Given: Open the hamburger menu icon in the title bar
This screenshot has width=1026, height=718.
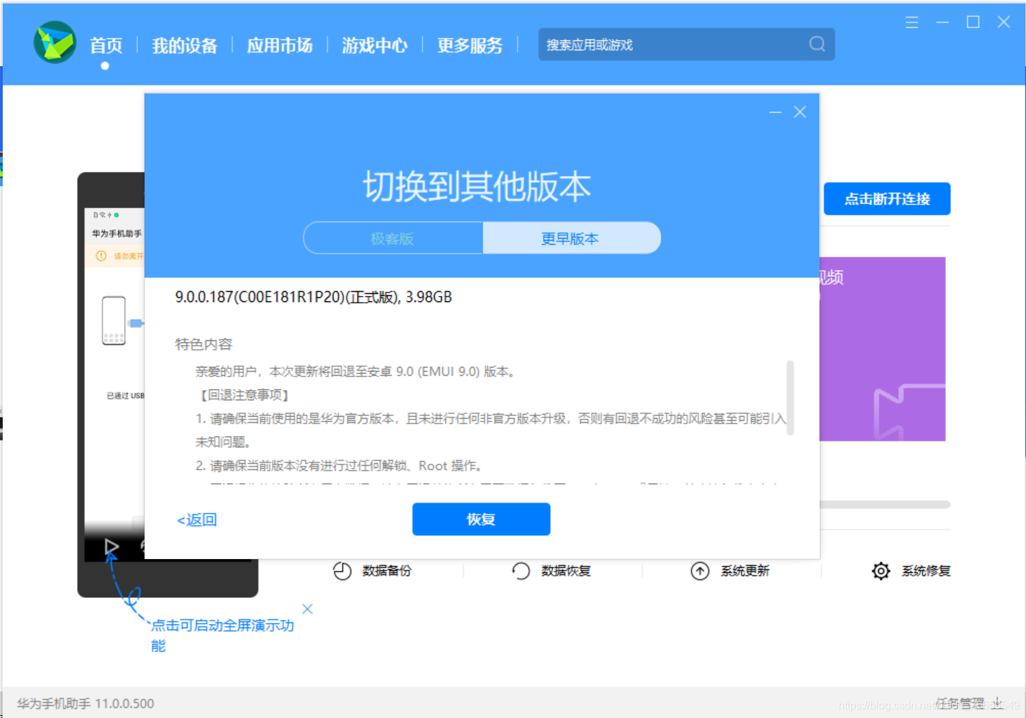Looking at the screenshot, I should (911, 23).
